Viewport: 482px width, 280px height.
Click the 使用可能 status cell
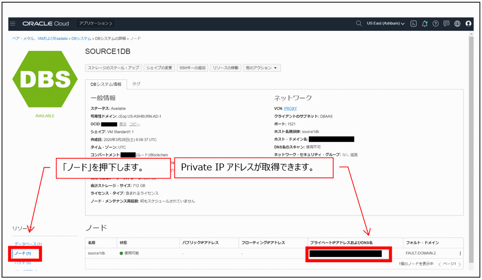pyautogui.click(x=129, y=254)
